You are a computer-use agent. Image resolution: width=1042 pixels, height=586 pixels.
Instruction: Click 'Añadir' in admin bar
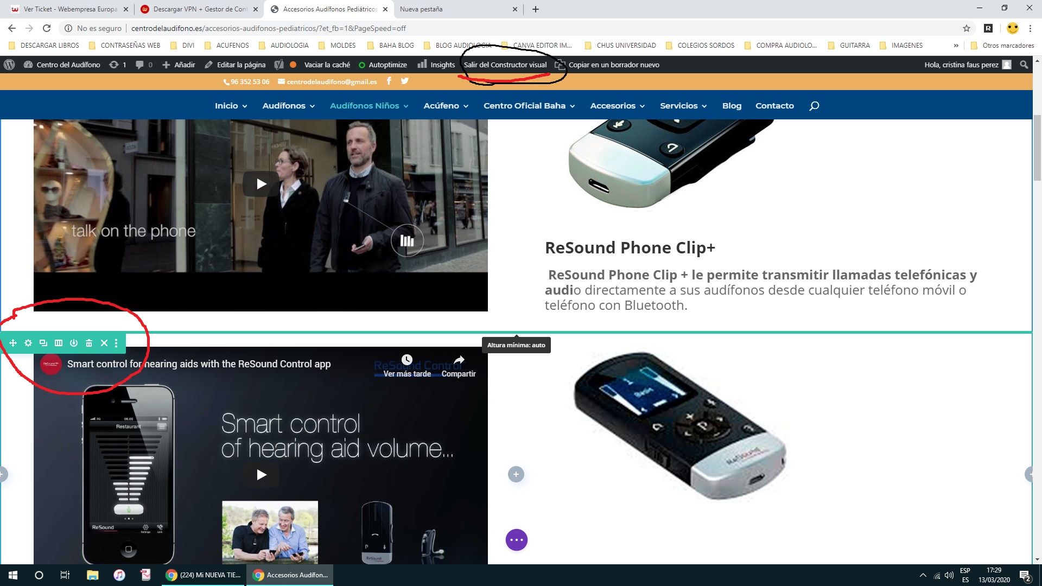click(179, 65)
